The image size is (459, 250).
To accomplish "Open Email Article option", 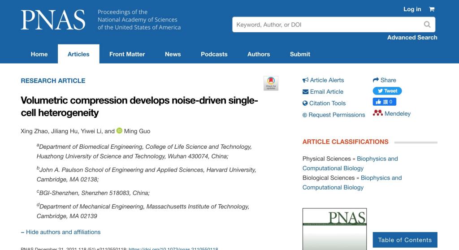I will [x=323, y=92].
